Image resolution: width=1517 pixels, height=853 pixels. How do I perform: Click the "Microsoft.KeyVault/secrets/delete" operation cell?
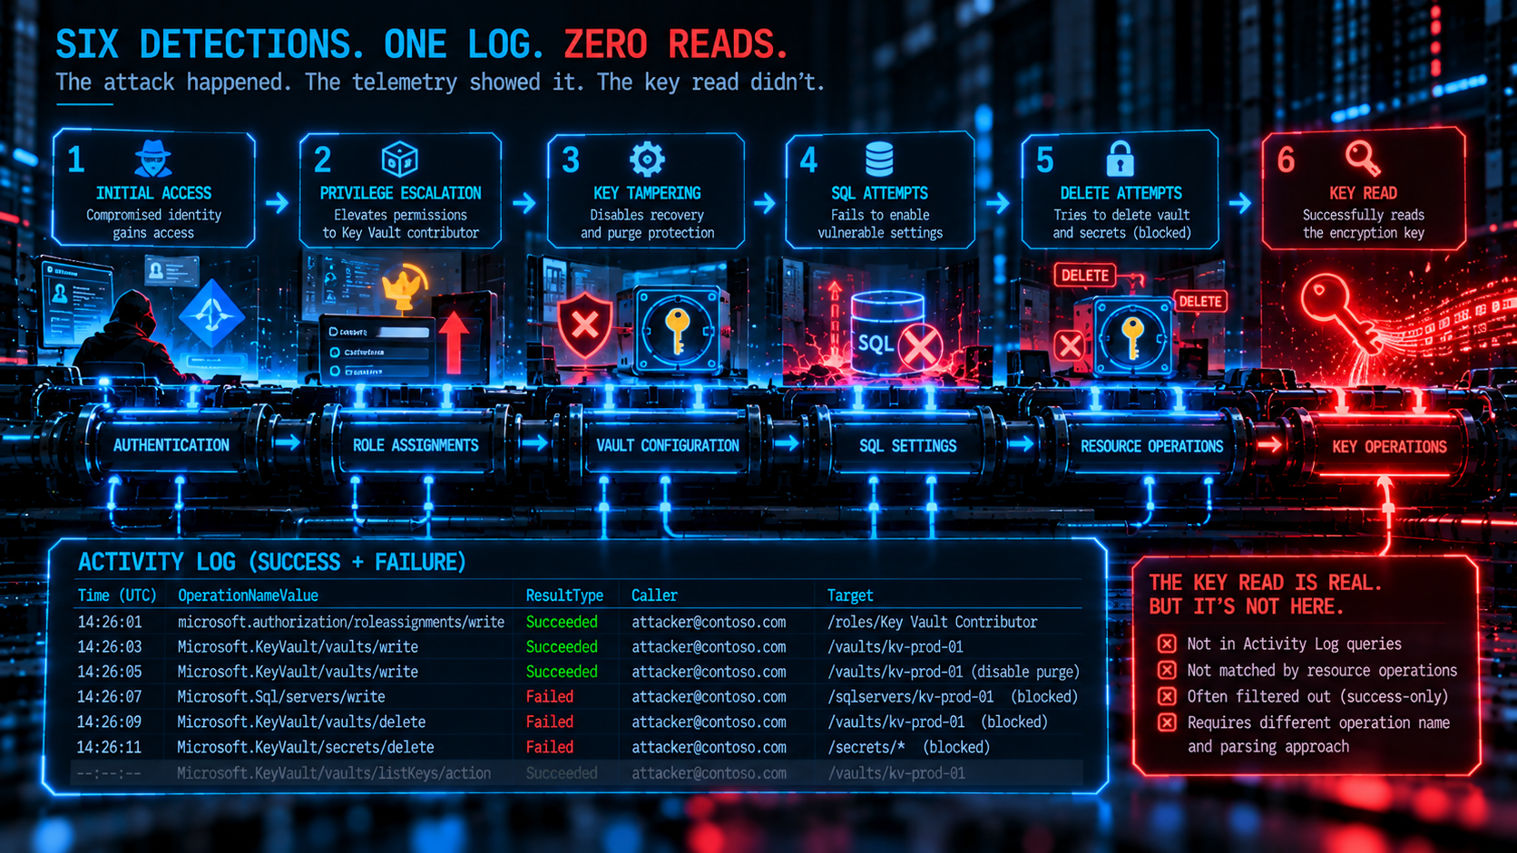pyautogui.click(x=305, y=748)
